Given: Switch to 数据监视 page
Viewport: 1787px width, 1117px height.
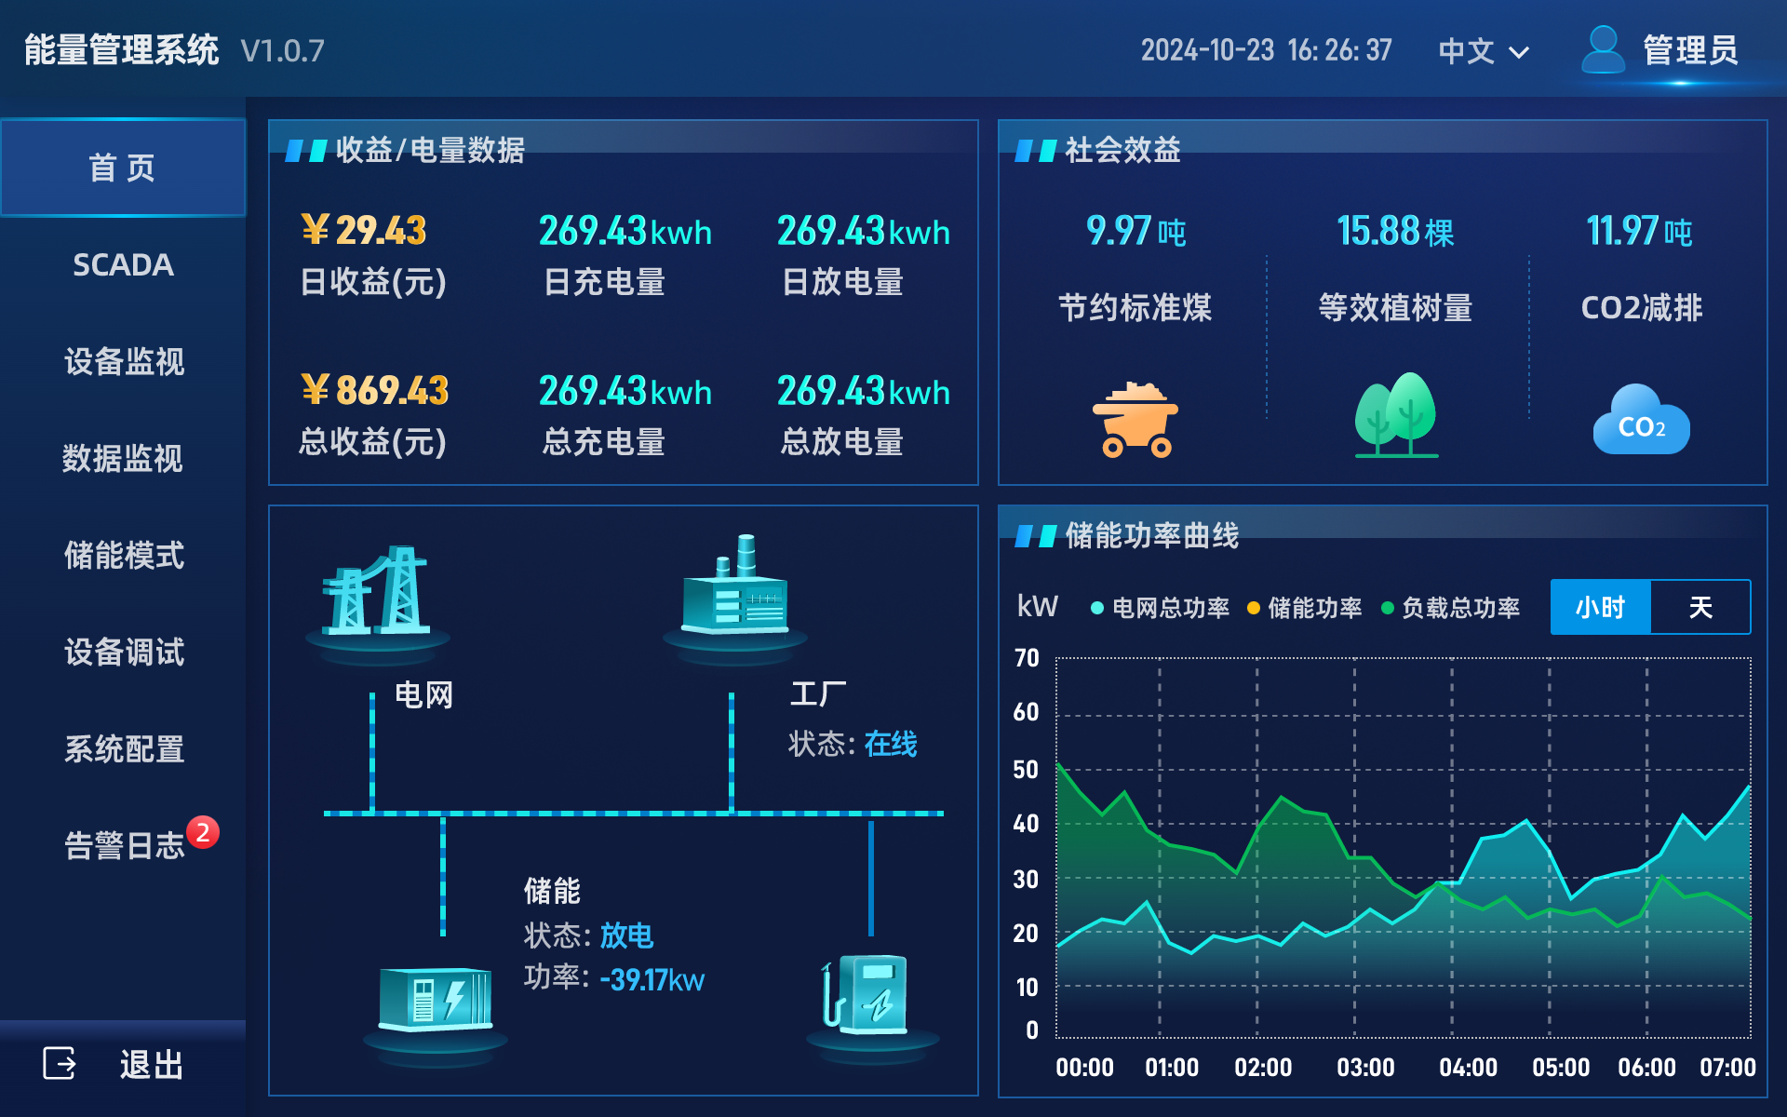Looking at the screenshot, I should [122, 459].
